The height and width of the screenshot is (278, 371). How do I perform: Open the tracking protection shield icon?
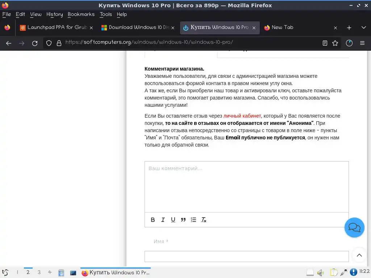(x=49, y=43)
